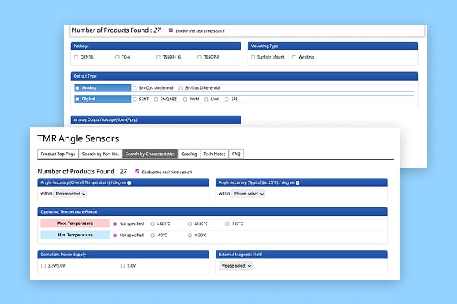
Task: Select the Welding mounting type checkbox
Action: coord(295,57)
